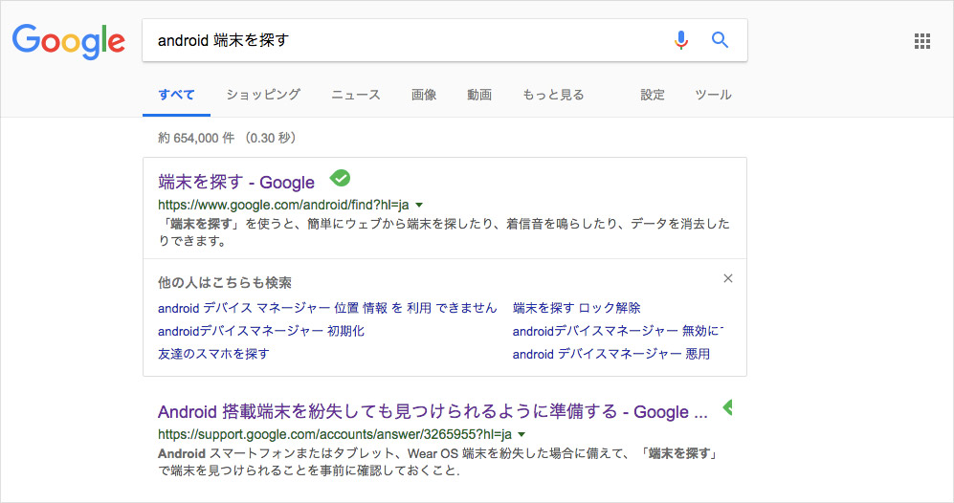Search 友達のスマホを探す suggestion
Screen dimensions: 954x503
click(213, 354)
